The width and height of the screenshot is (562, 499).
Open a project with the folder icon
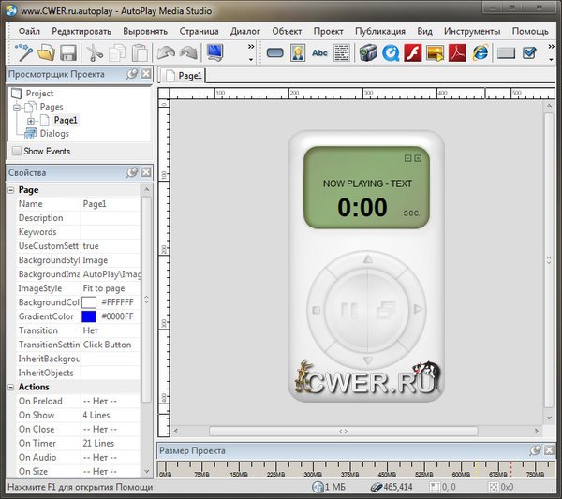point(44,52)
